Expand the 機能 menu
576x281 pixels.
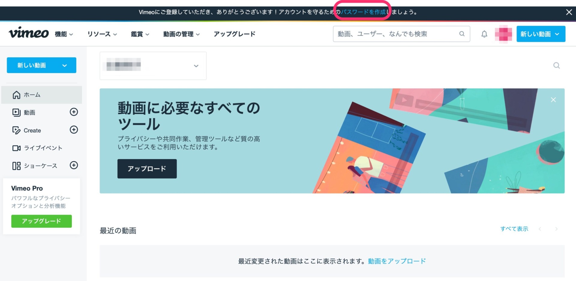pos(64,34)
